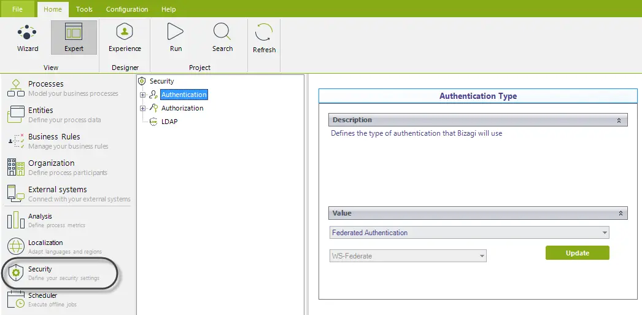Open the Help ribbon tab
The height and width of the screenshot is (315, 642).
coord(168,9)
